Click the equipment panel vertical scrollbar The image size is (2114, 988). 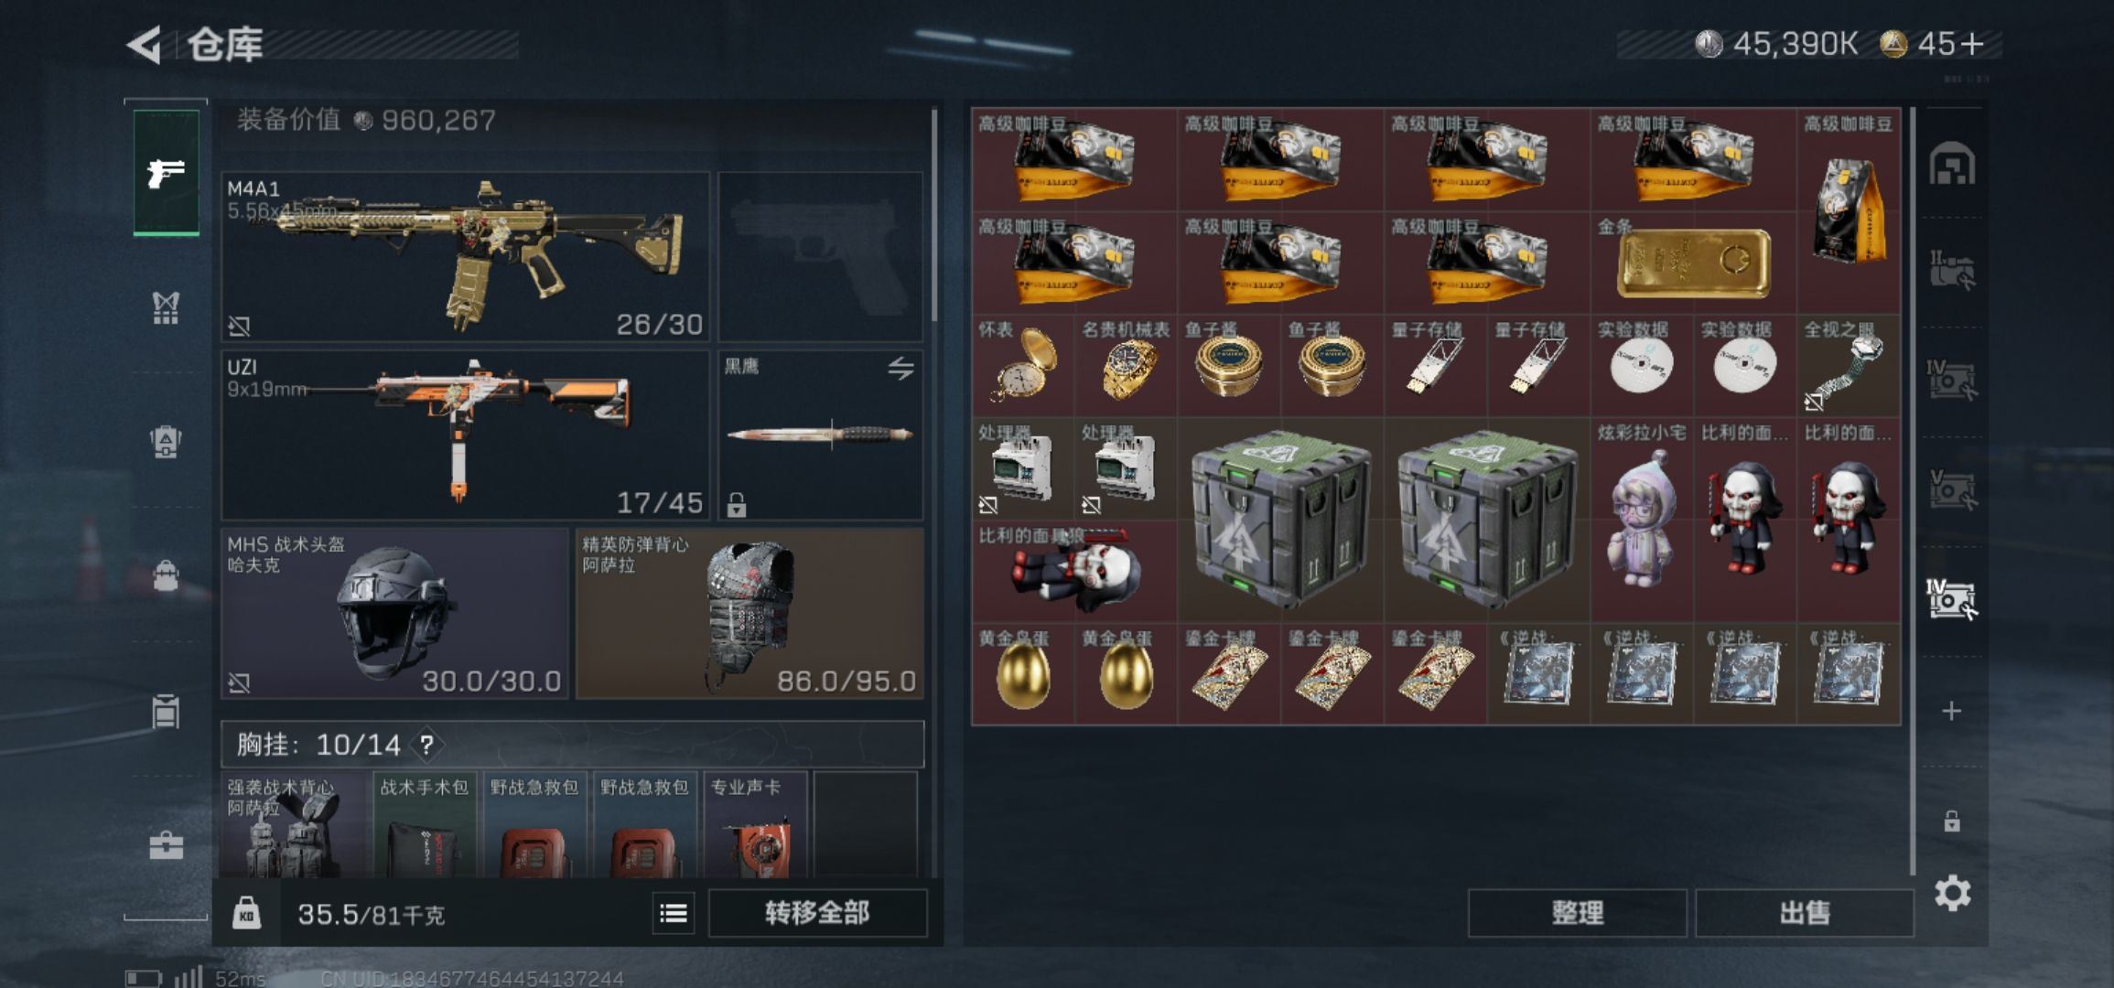pos(933,215)
